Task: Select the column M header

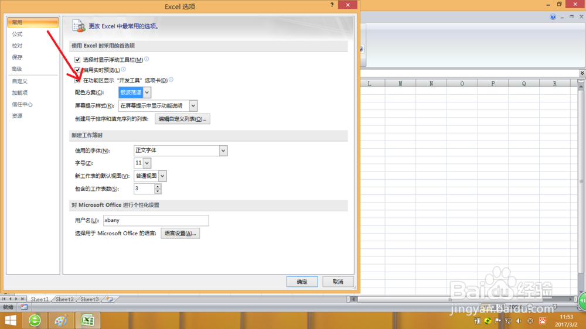Action: coord(400,84)
